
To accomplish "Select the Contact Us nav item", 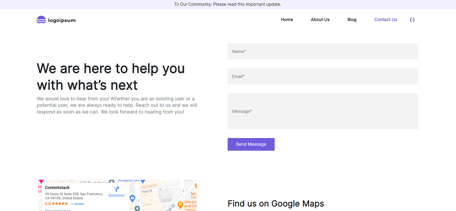I will (386, 20).
